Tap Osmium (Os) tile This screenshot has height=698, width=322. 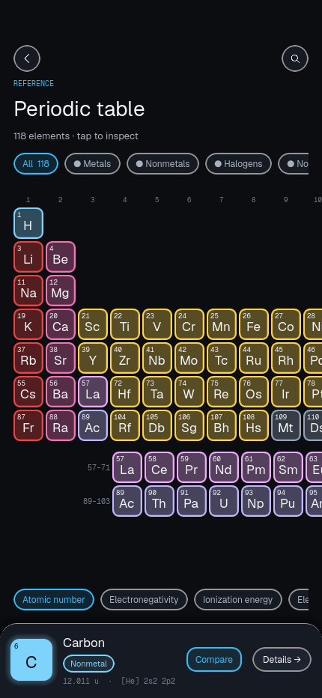pyautogui.click(x=254, y=392)
